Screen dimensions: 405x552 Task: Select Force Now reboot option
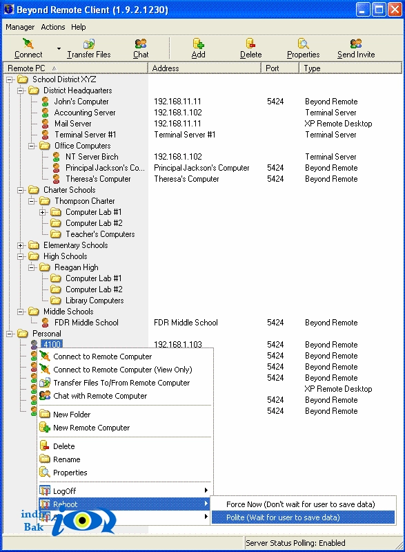tap(304, 504)
